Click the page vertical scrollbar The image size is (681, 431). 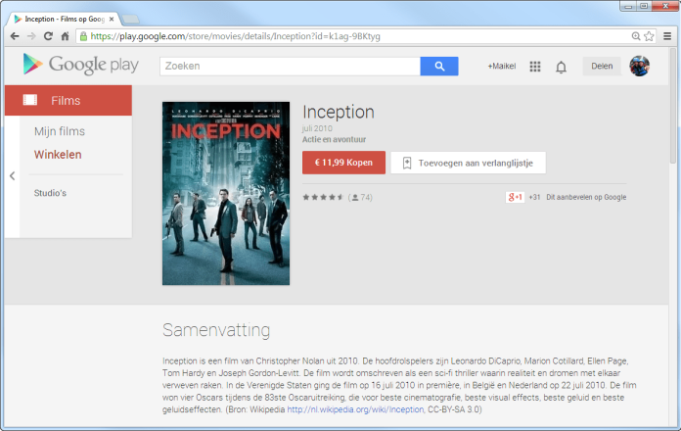(x=673, y=105)
